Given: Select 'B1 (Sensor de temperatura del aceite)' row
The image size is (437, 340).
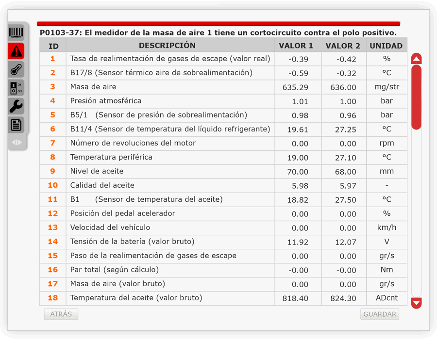Looking at the screenshot, I should point(223,200).
